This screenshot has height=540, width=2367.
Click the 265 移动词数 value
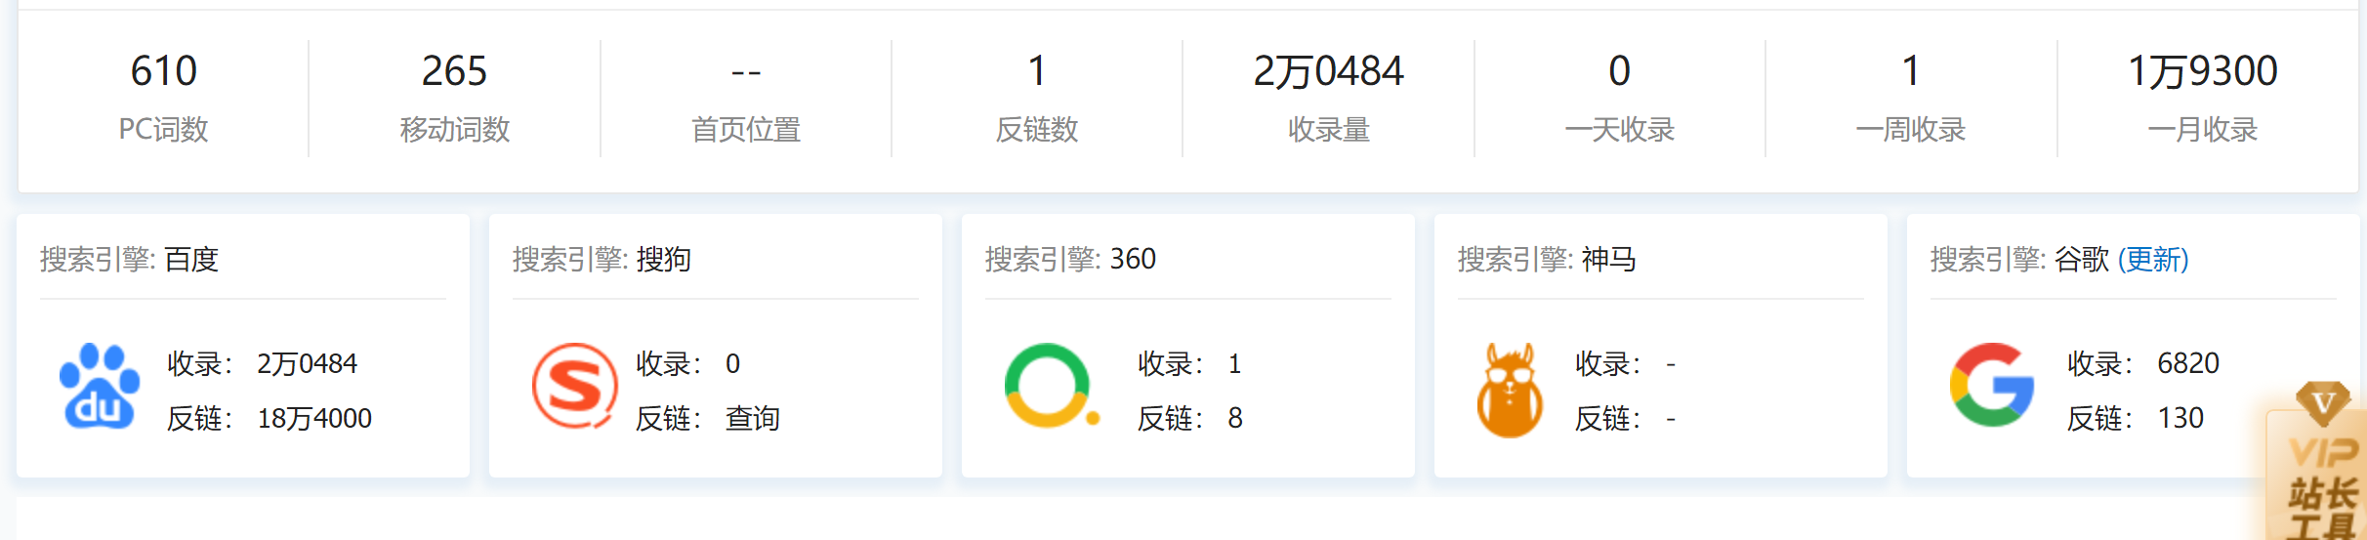pos(454,71)
